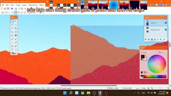Select the Text tool
This screenshot has height=96, width=171.
click(x=12, y=50)
